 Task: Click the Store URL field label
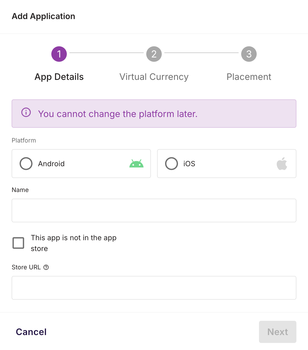click(x=26, y=267)
